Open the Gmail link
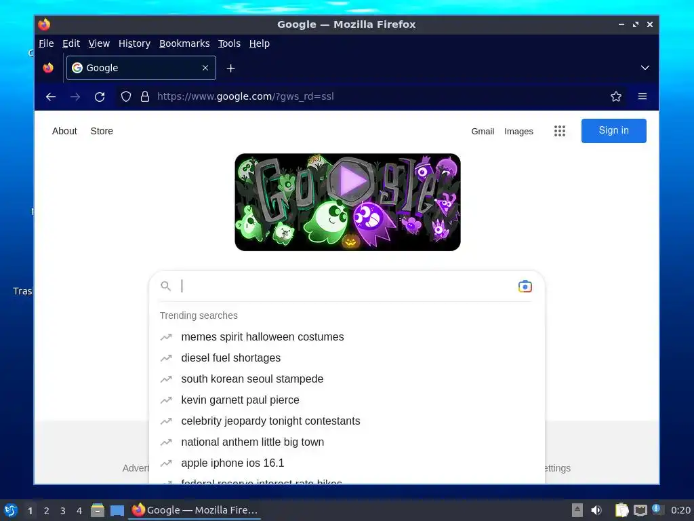The height and width of the screenshot is (521, 694). coord(483,131)
